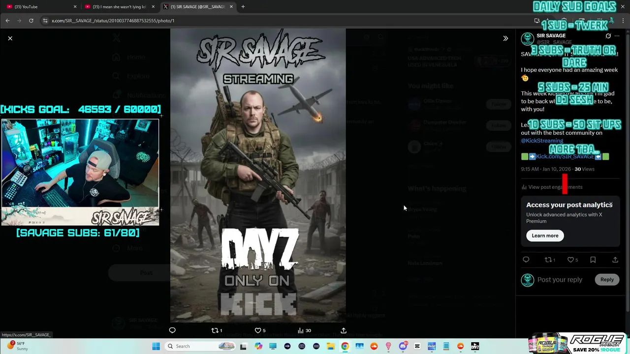Switch to the 'I mean she wasn't lying' tab
Screen dimensions: 630x354
[119, 7]
